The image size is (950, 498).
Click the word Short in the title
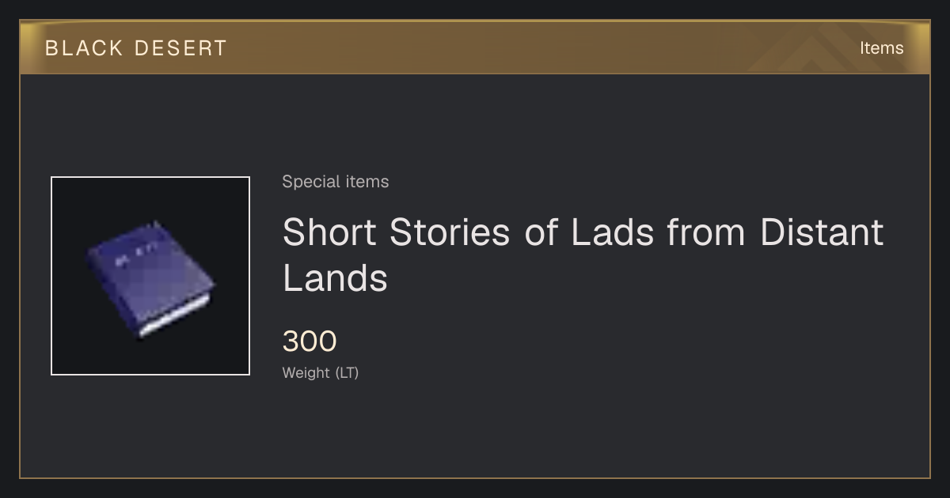coord(329,232)
